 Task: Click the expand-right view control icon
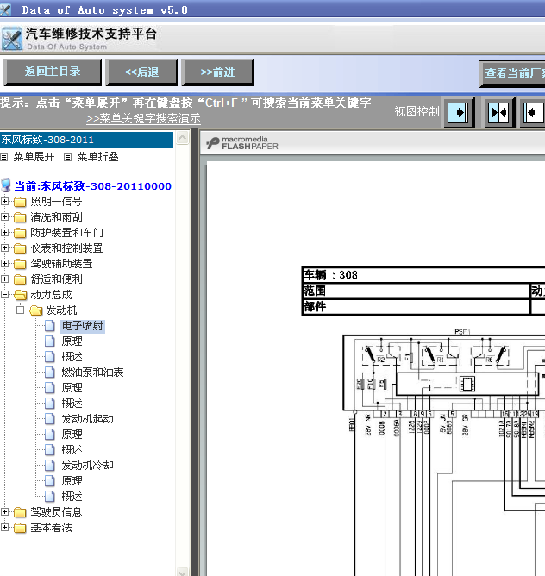click(x=459, y=112)
